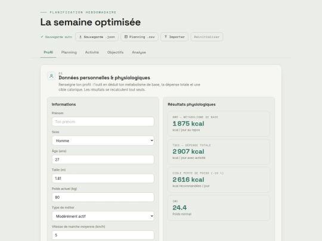This screenshot has height=241, width=322.
Task: Open the Sexe dropdown showing Homme
Action: (103, 140)
